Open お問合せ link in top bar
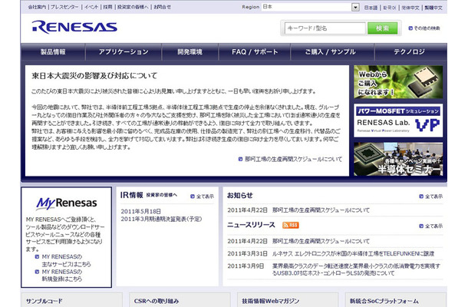 point(163,7)
